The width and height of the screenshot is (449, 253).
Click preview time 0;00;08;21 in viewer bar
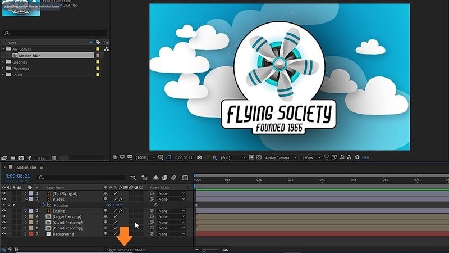pyautogui.click(x=184, y=157)
